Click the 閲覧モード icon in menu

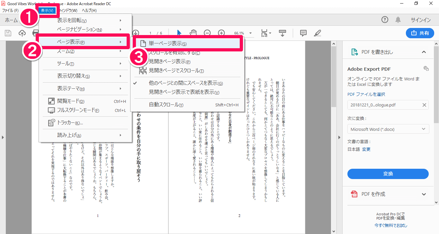tap(51, 101)
